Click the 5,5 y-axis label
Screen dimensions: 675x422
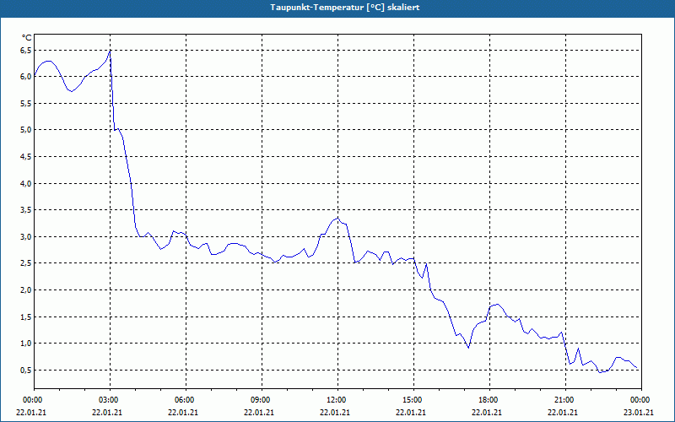[x=26, y=103]
